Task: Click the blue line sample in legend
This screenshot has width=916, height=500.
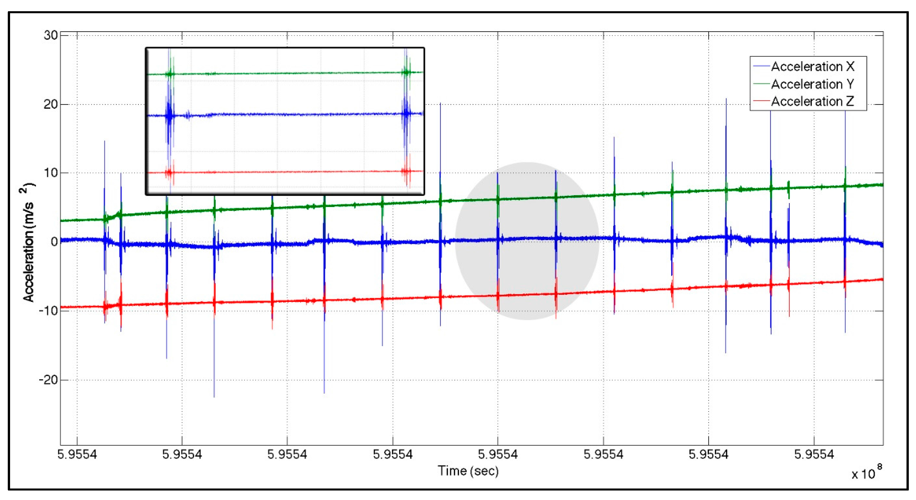Action: 761,67
